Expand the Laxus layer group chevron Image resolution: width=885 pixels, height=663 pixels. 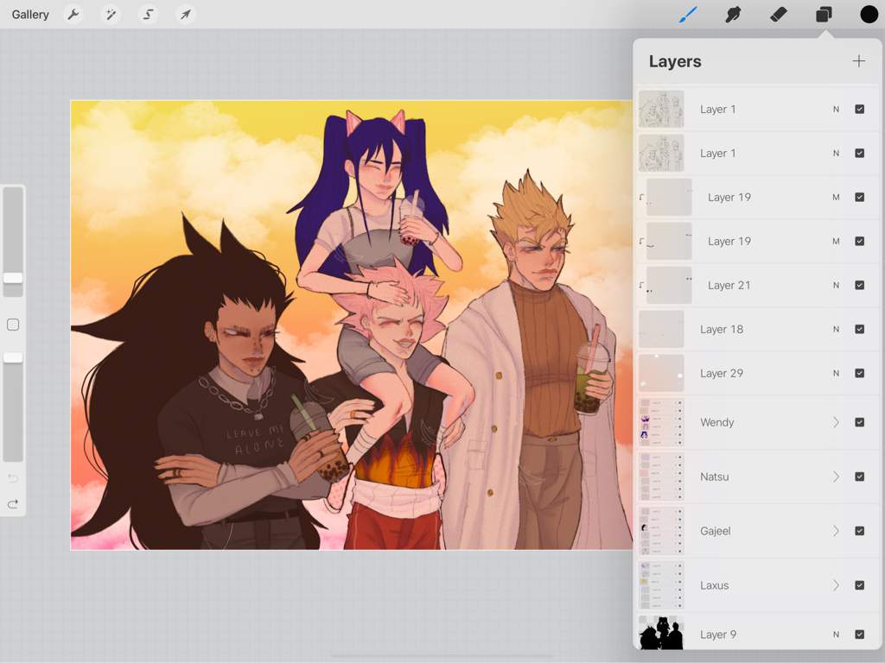836,585
